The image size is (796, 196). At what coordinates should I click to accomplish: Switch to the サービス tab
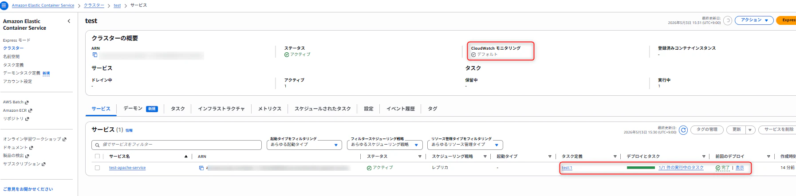[101, 109]
